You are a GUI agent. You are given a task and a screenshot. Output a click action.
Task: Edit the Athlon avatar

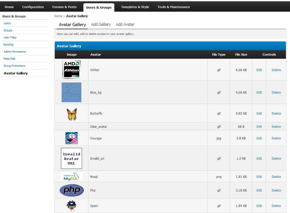coord(259,70)
